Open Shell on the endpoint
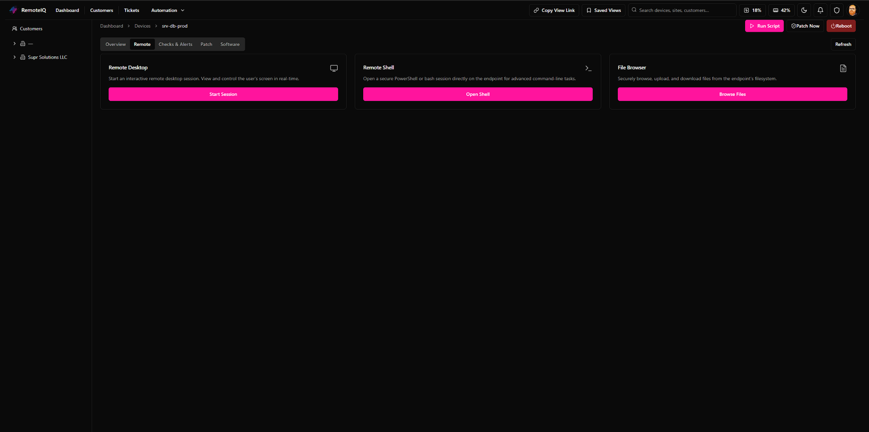 (478, 94)
